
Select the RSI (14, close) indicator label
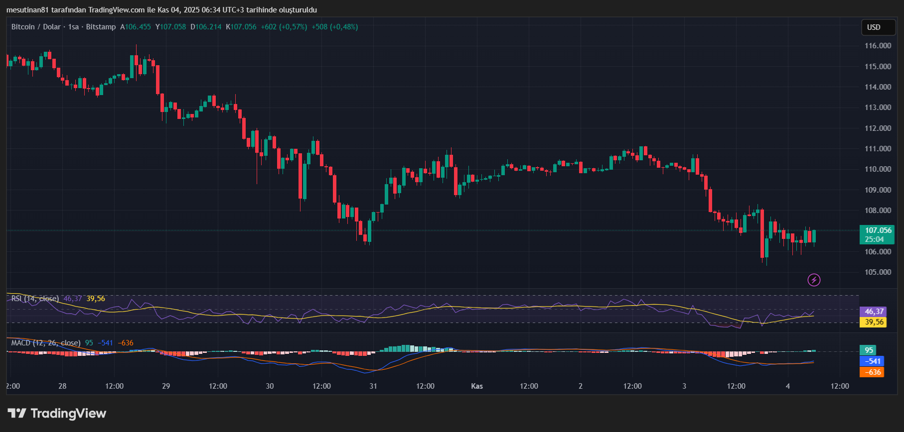(x=35, y=299)
